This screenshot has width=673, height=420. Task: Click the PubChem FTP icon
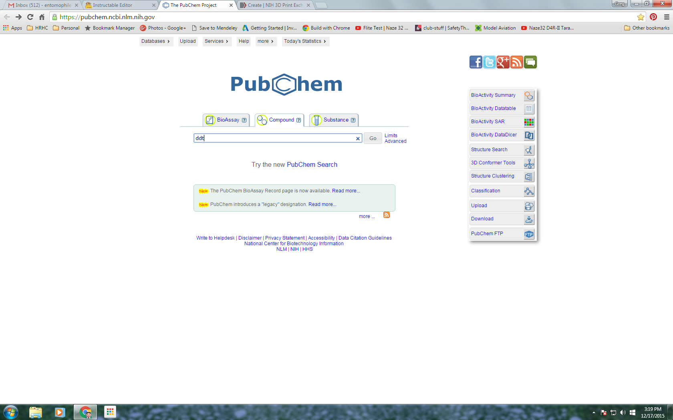[x=529, y=234]
